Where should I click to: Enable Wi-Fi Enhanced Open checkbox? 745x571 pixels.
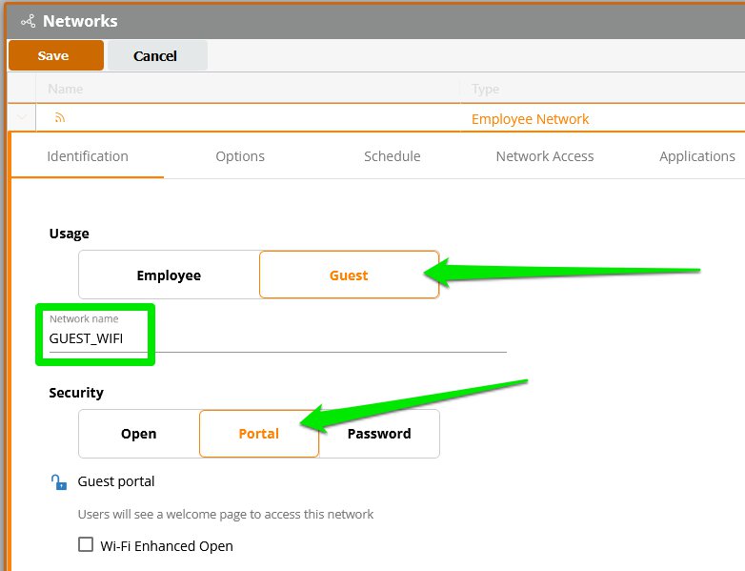pyautogui.click(x=86, y=546)
